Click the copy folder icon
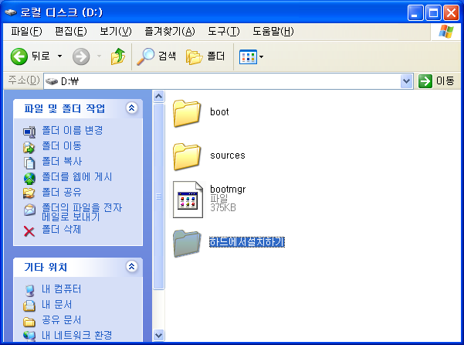The width and height of the screenshot is (464, 345). (x=29, y=163)
